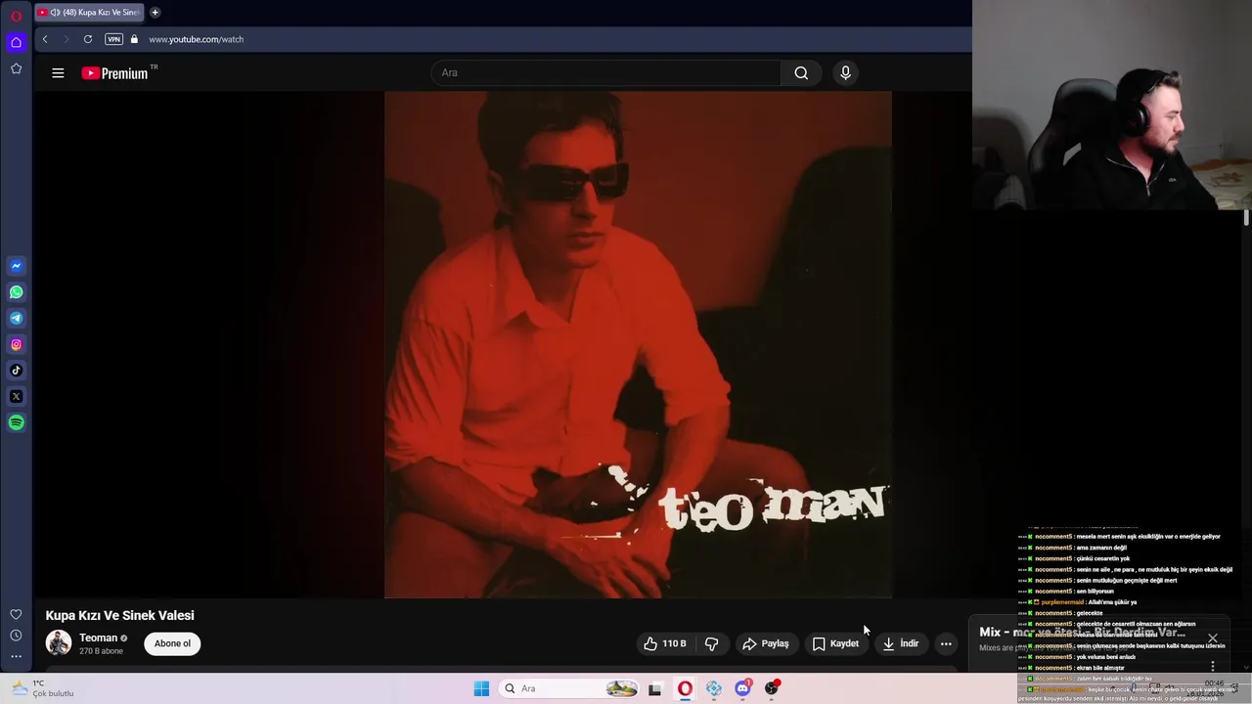Open the black Task View app icon in taskbar
1252x704 pixels.
click(655, 688)
